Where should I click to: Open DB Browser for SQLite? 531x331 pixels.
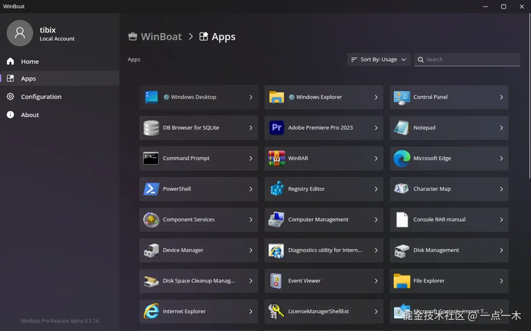click(198, 128)
